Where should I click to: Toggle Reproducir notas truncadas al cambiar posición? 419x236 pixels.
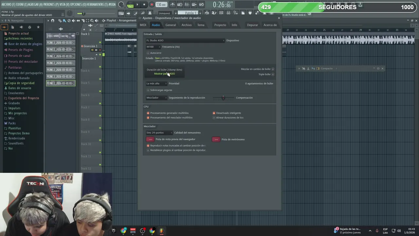pos(148,146)
